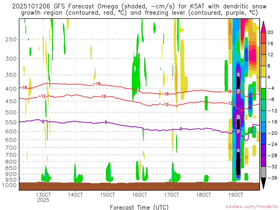Click the blue colorbar swatch between -20 and -24
Image resolution: width=280 pixels, height=210 pixels.
point(263,139)
